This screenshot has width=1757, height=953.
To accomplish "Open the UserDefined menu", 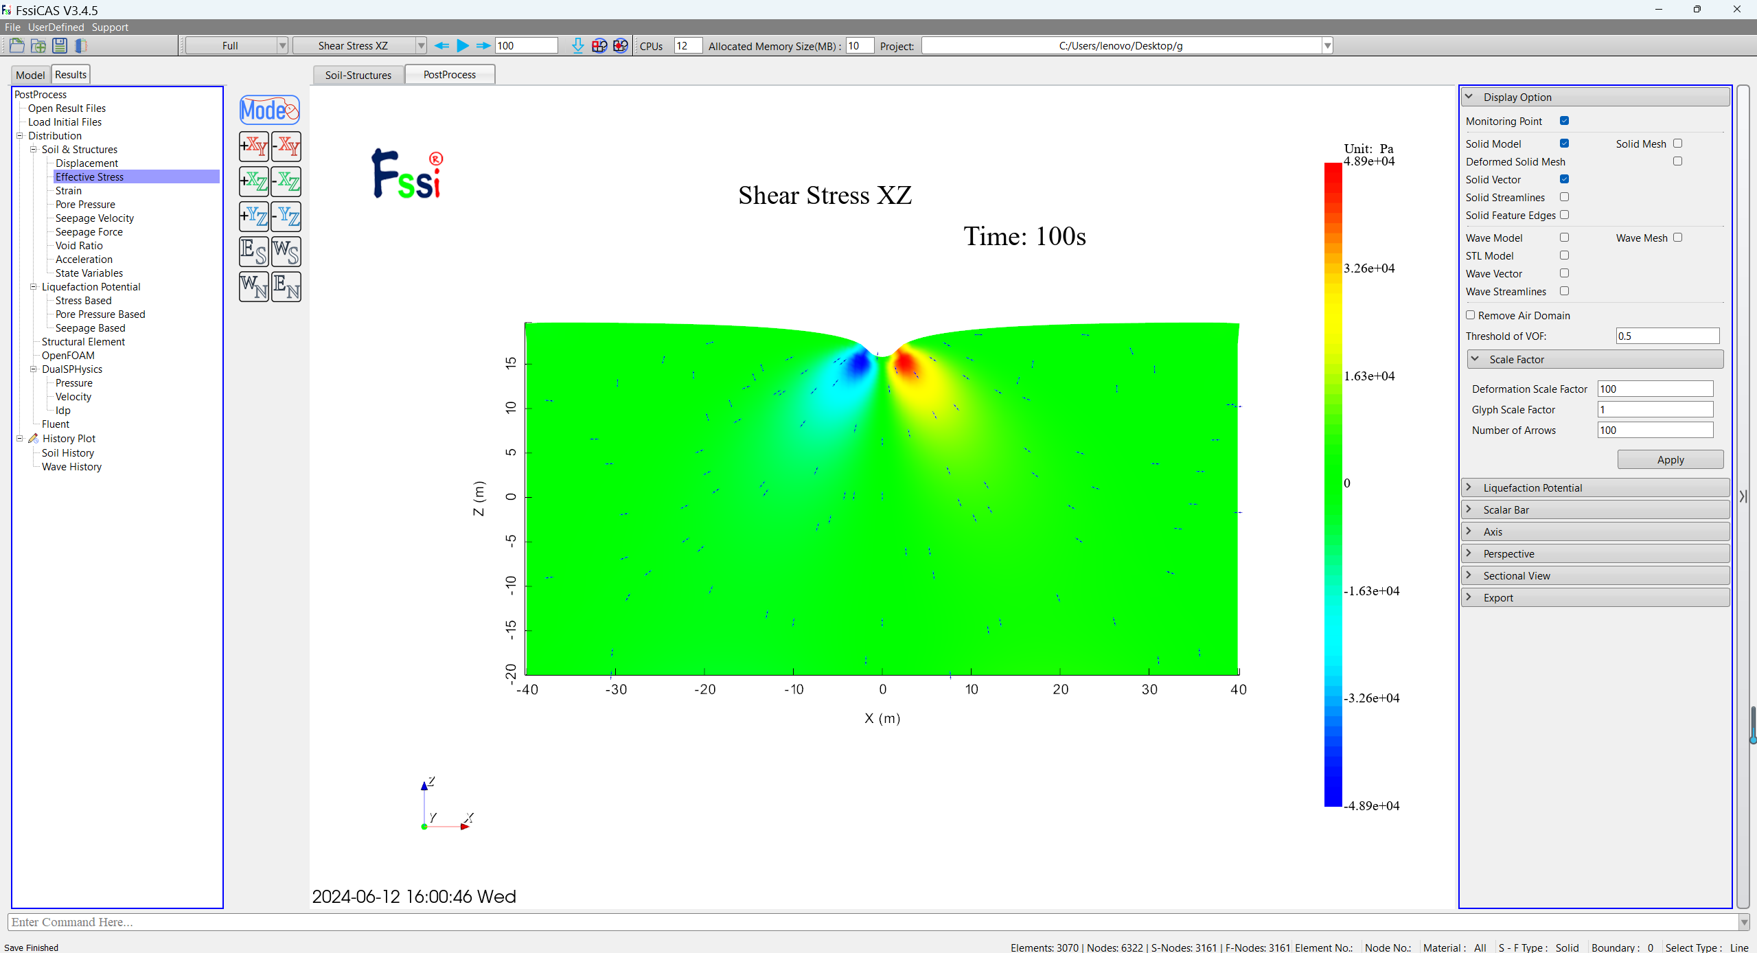I will (56, 27).
